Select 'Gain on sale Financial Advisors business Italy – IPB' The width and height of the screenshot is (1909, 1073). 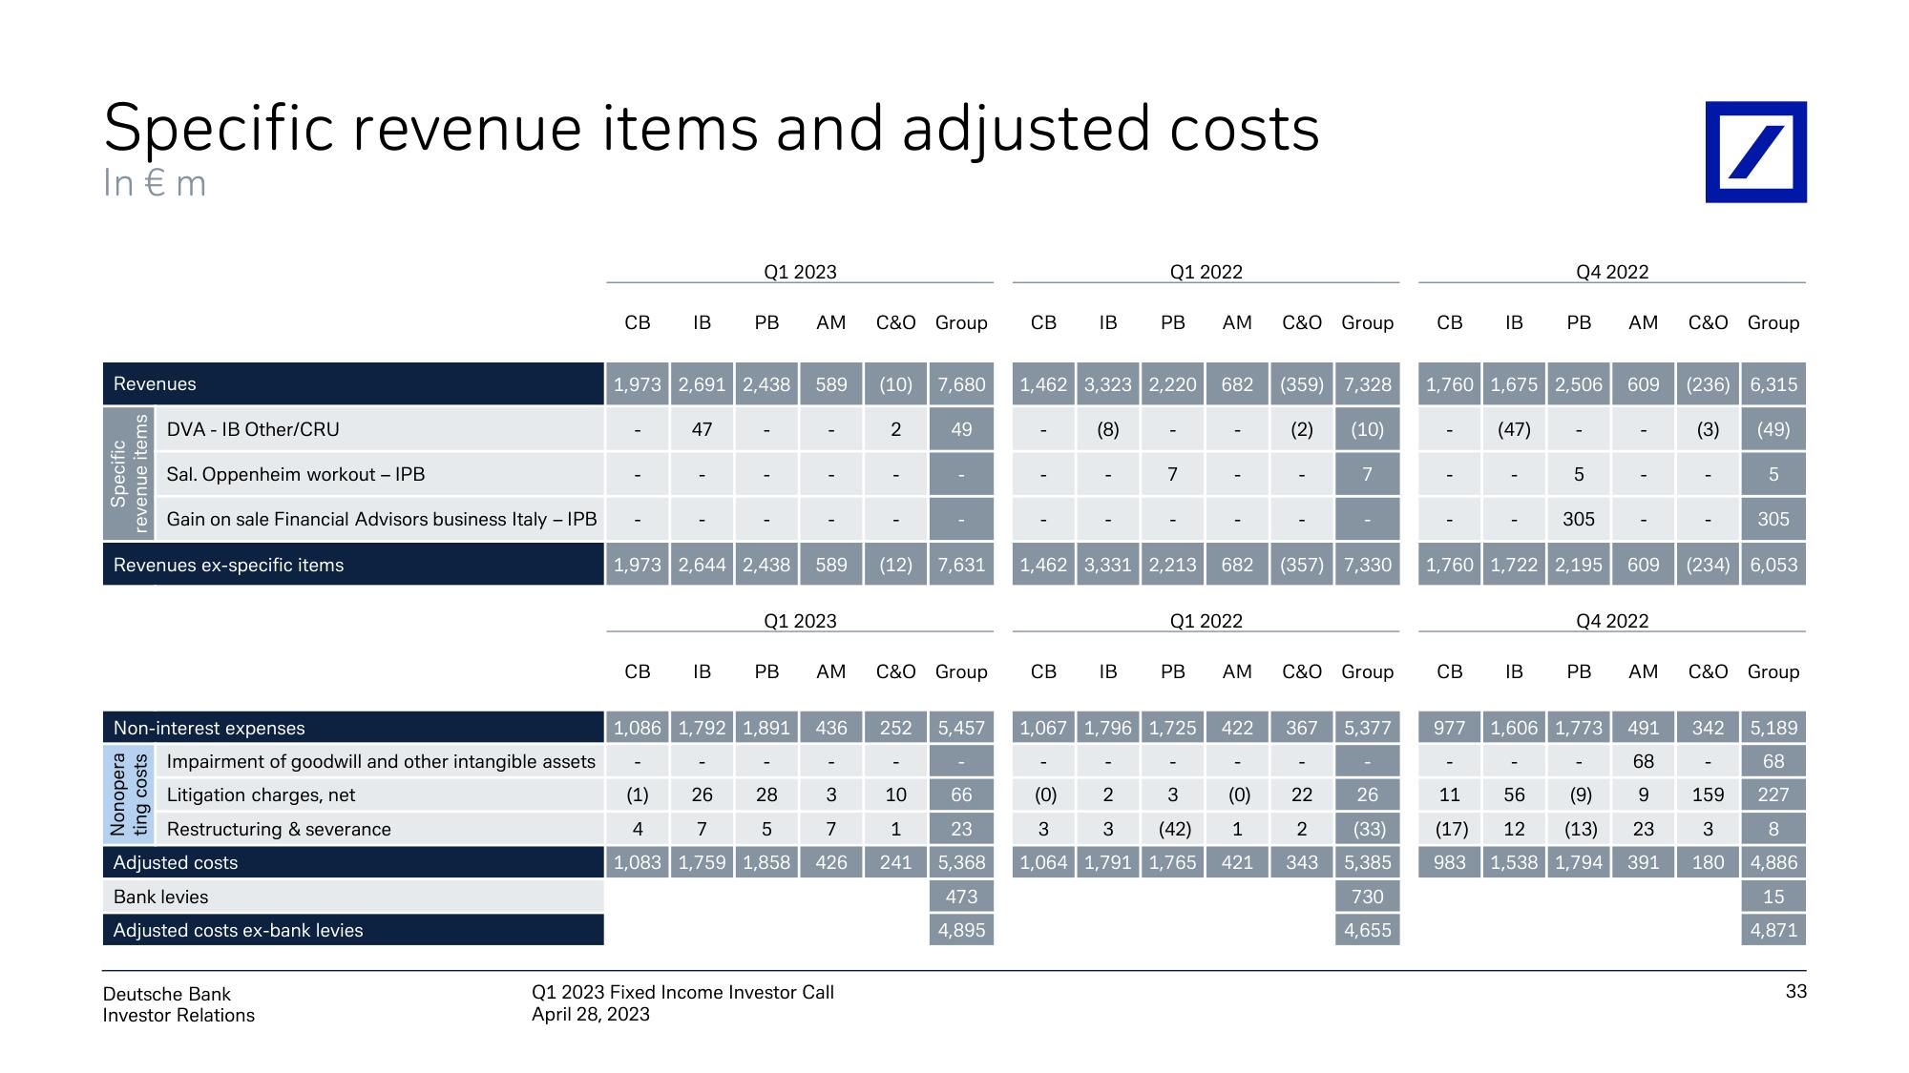tap(382, 519)
